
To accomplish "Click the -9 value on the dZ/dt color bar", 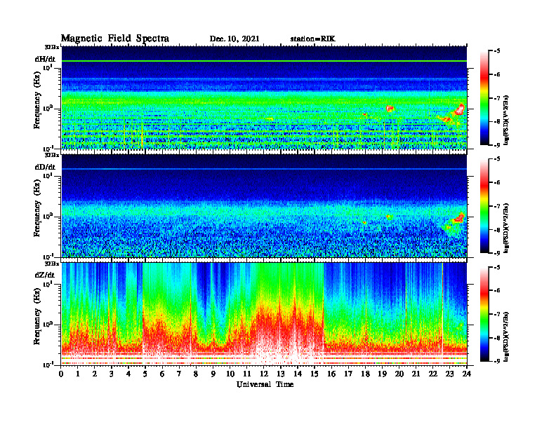I will click(x=497, y=361).
